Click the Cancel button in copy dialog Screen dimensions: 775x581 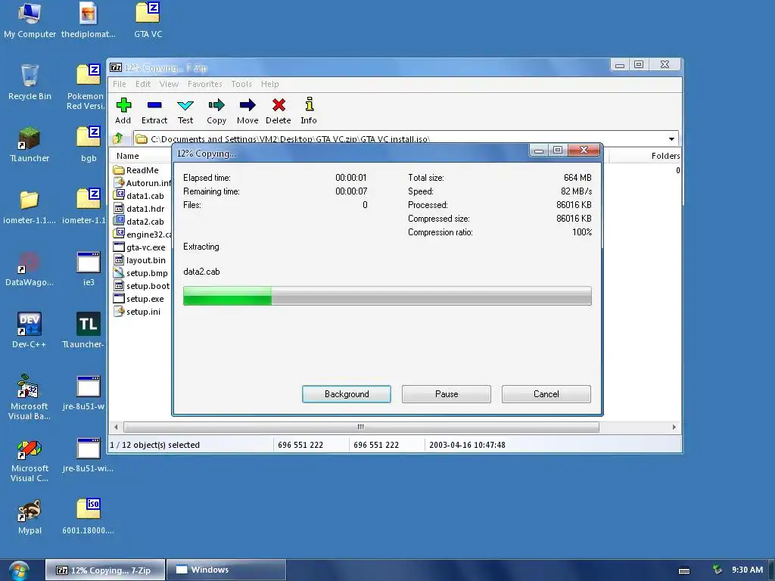point(546,393)
